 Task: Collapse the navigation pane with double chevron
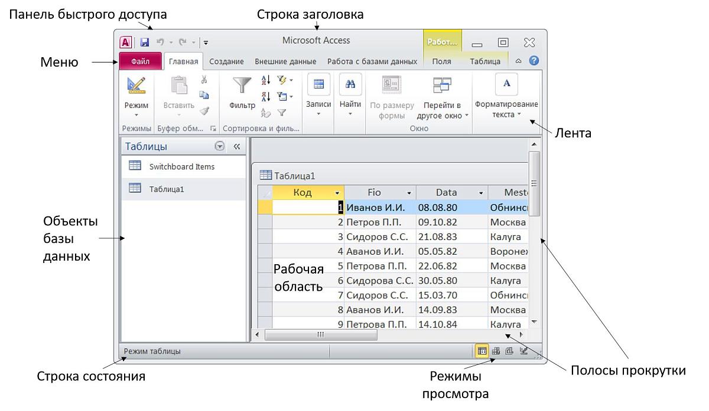tap(237, 146)
